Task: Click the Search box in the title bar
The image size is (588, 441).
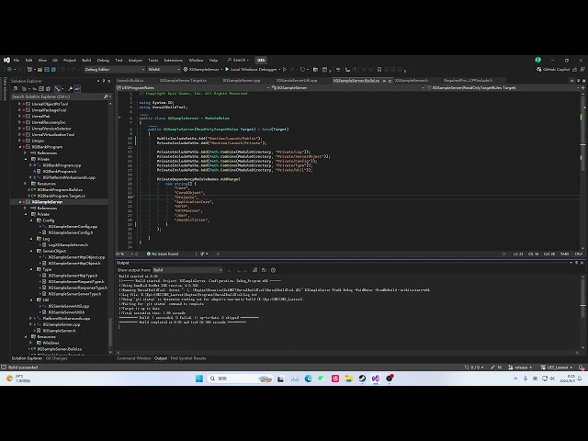Action: (239, 60)
